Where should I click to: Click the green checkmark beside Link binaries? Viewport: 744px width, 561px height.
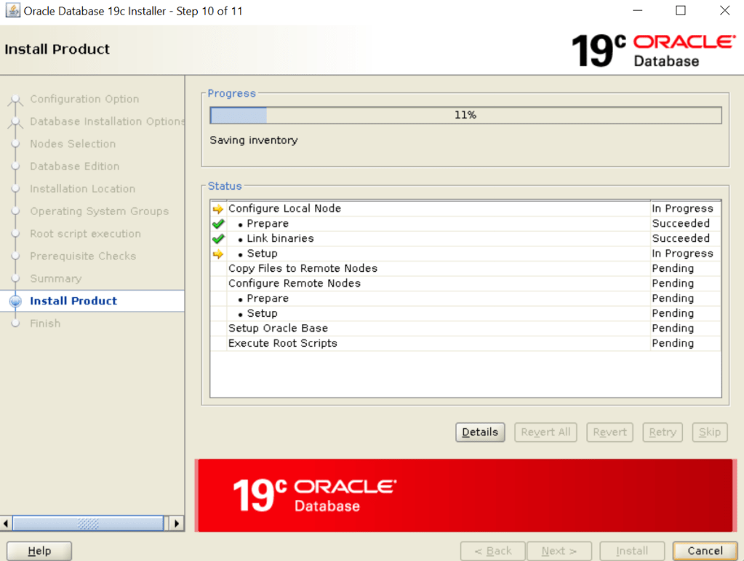(x=217, y=238)
